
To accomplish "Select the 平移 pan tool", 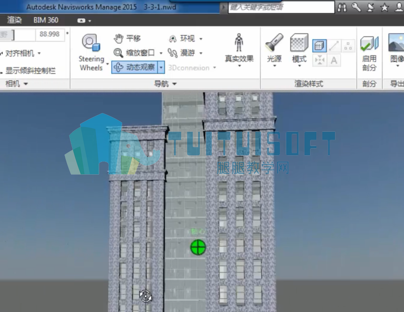I will [127, 39].
